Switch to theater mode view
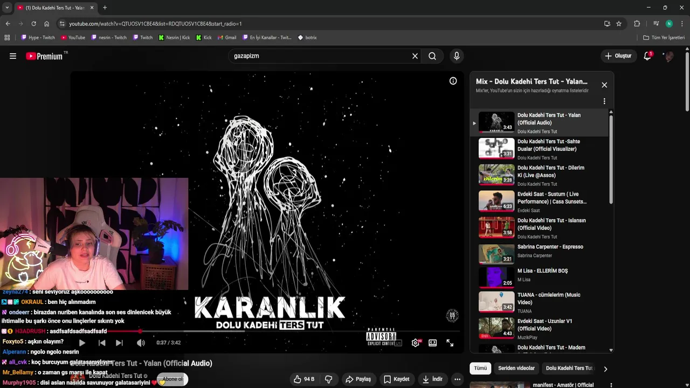This screenshot has width=690, height=388. click(432, 343)
